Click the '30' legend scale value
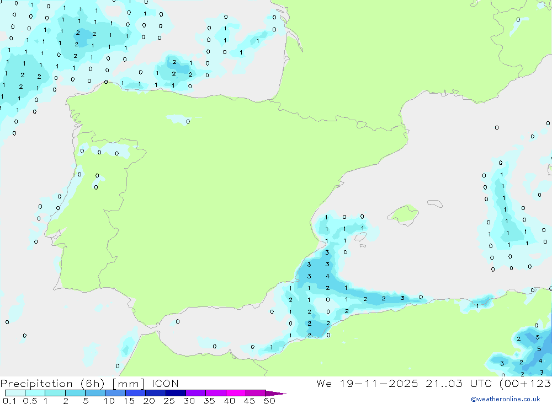552x404 pixels. coord(189,401)
